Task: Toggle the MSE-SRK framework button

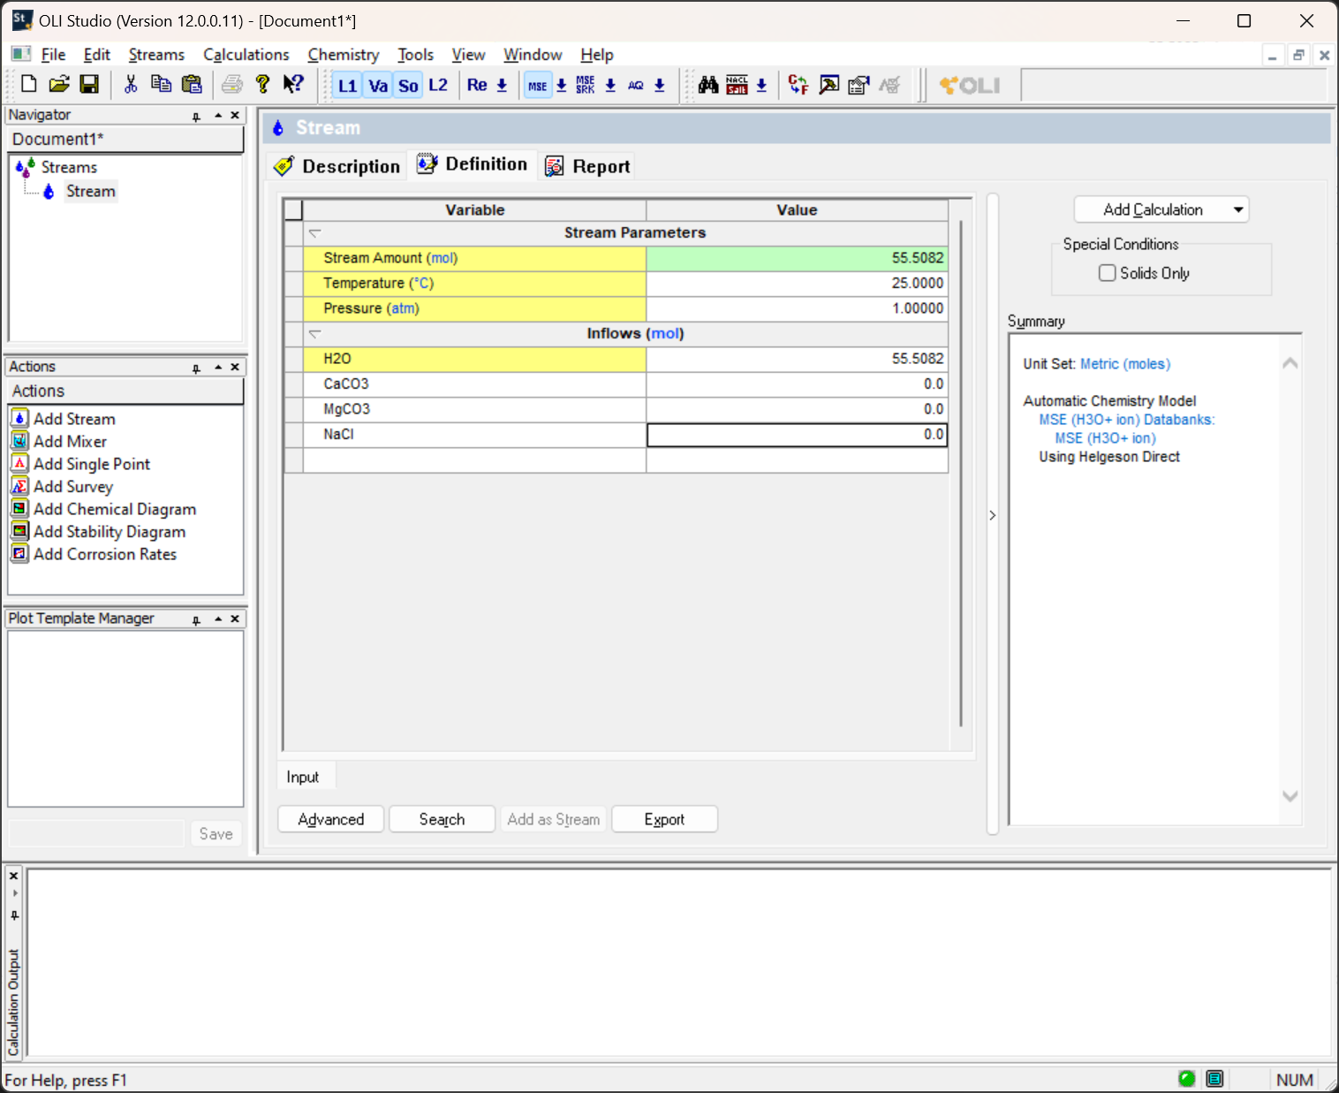Action: point(586,86)
